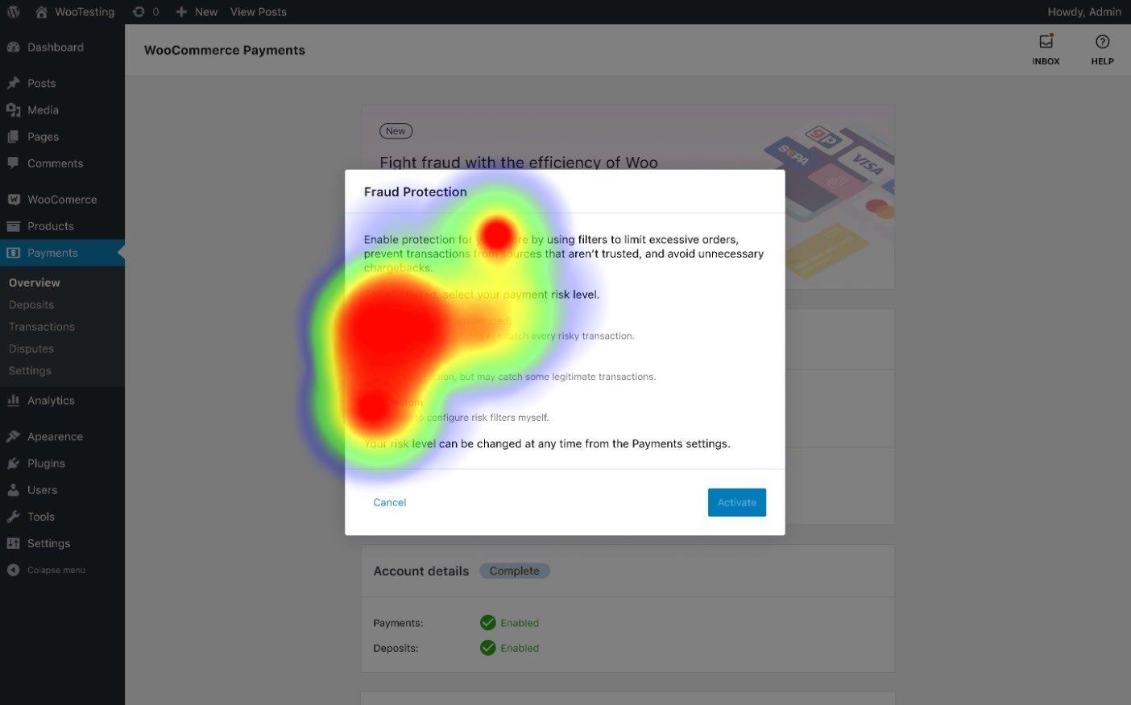Collapse the admin sidebar menu
The width and height of the screenshot is (1131, 705).
[47, 570]
